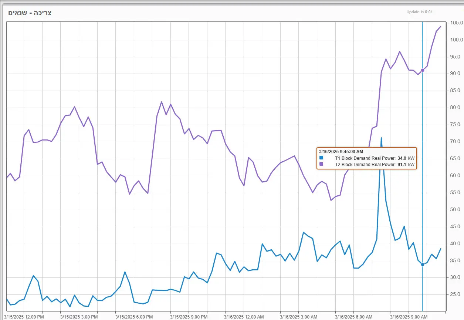Select the 3/16/2025 9:00 AM x-axis label
This screenshot has height=320, width=464.
click(409, 317)
